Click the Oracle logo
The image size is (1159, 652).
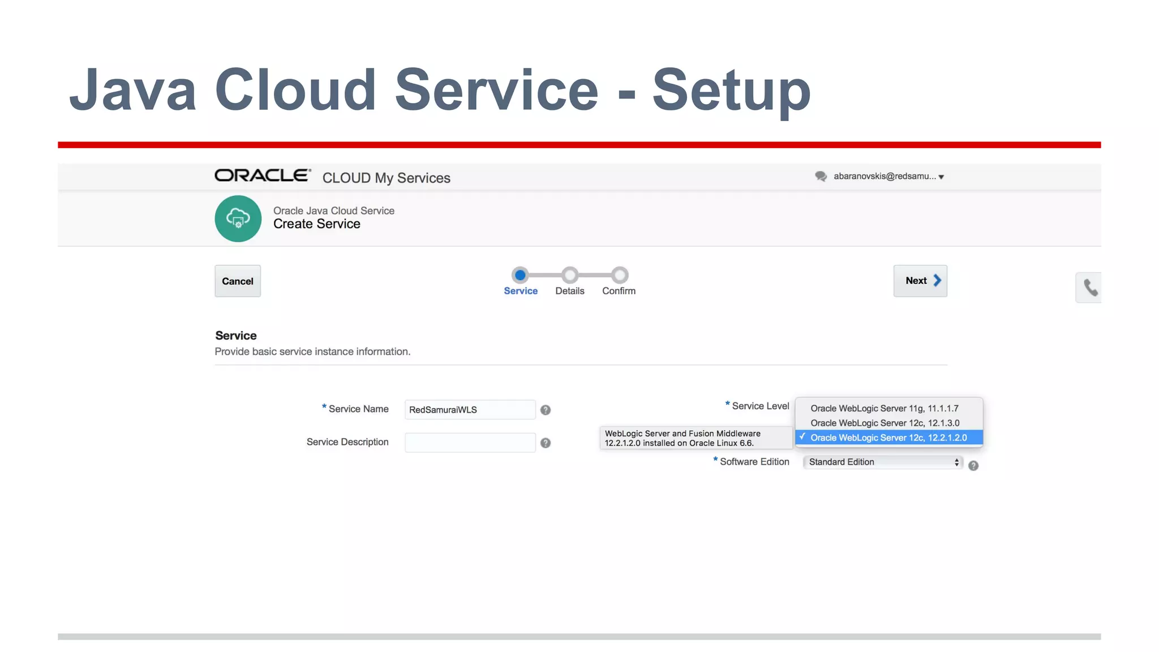click(x=263, y=176)
